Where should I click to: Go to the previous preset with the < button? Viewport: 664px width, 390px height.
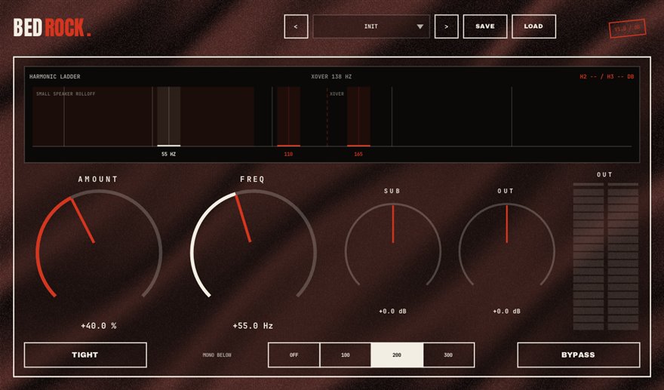tap(296, 26)
